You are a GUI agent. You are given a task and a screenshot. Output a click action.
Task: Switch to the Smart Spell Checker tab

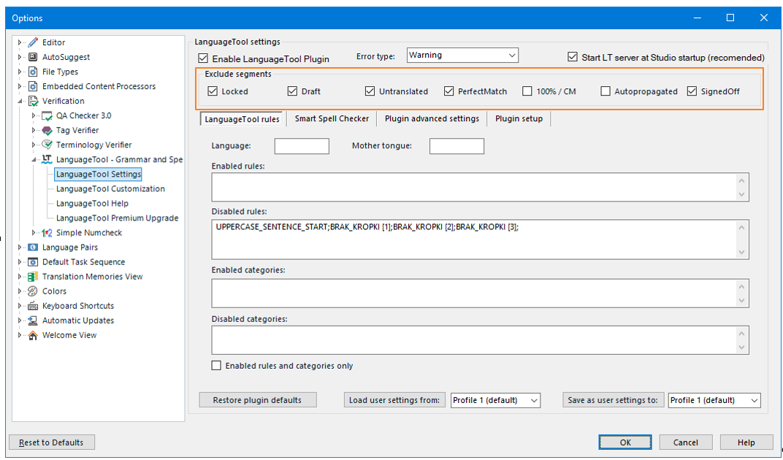pyautogui.click(x=332, y=118)
